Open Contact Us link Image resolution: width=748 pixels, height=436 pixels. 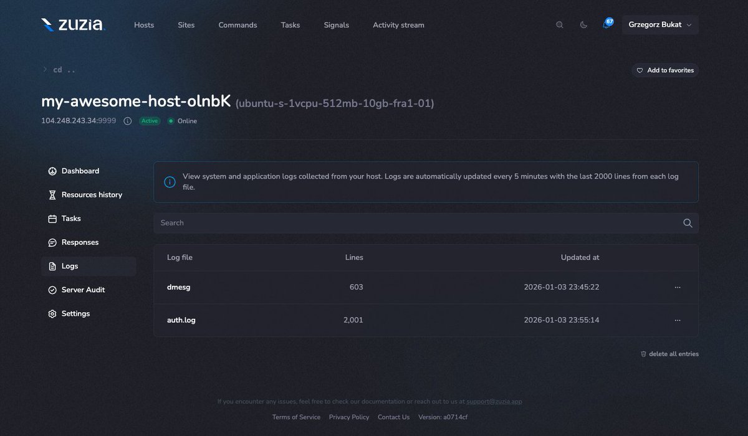pos(393,417)
